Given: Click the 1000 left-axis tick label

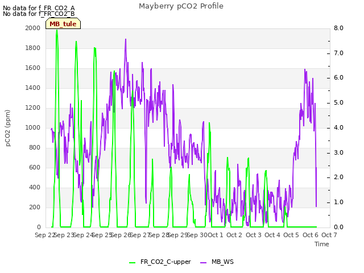Looking at the screenshot, I should tap(33, 127).
